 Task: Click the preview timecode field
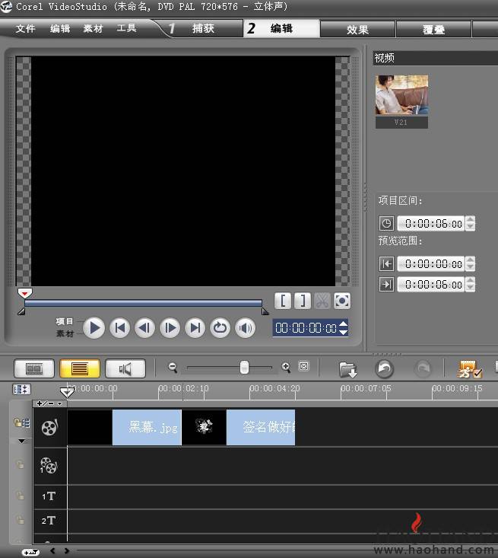[306, 328]
